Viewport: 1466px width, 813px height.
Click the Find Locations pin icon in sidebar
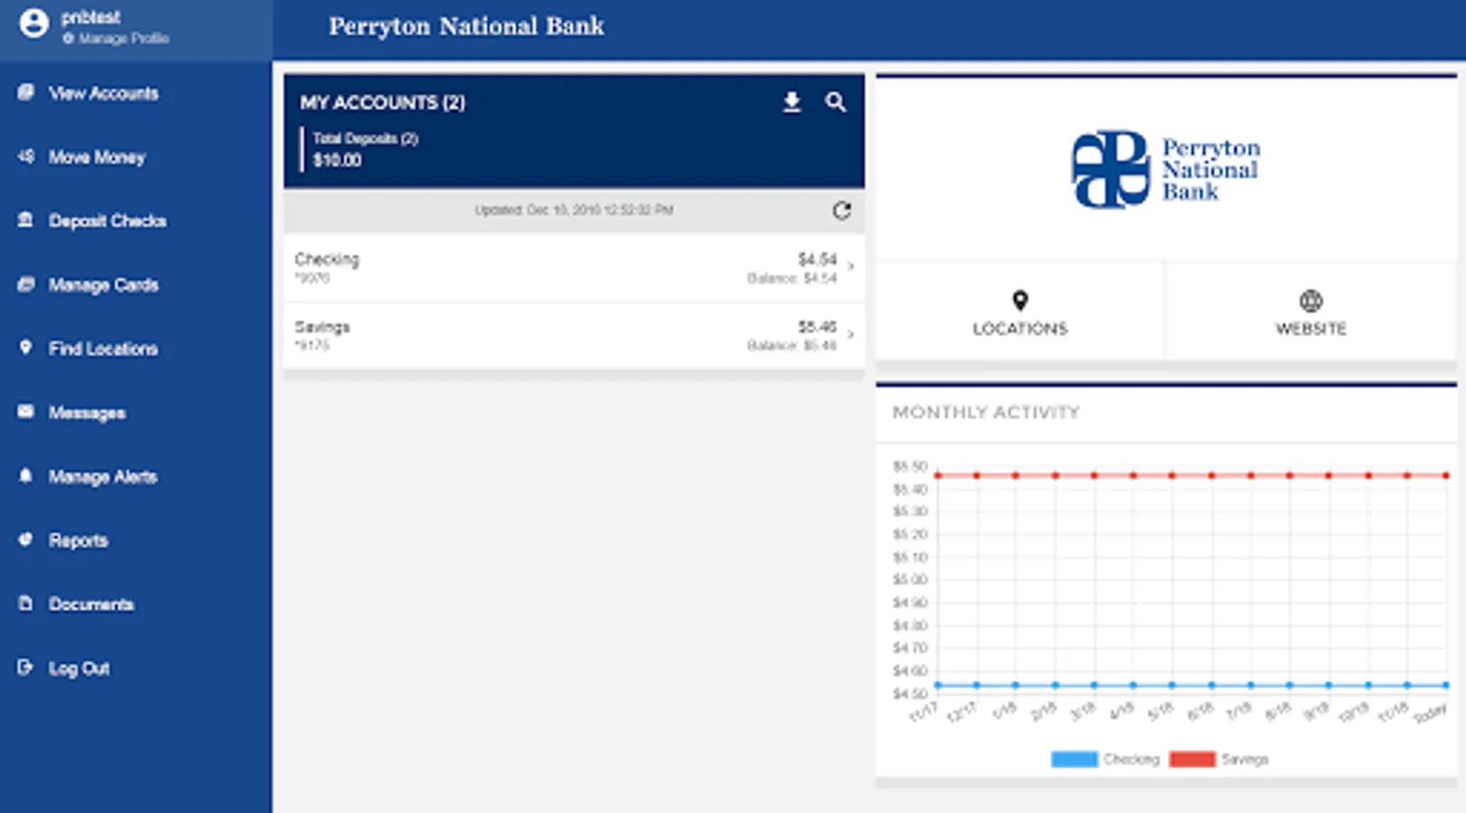tap(25, 348)
